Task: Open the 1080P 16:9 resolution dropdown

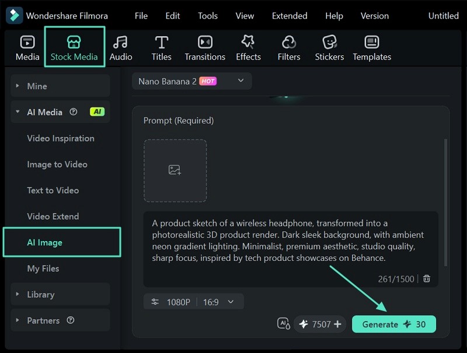Action: pos(193,302)
